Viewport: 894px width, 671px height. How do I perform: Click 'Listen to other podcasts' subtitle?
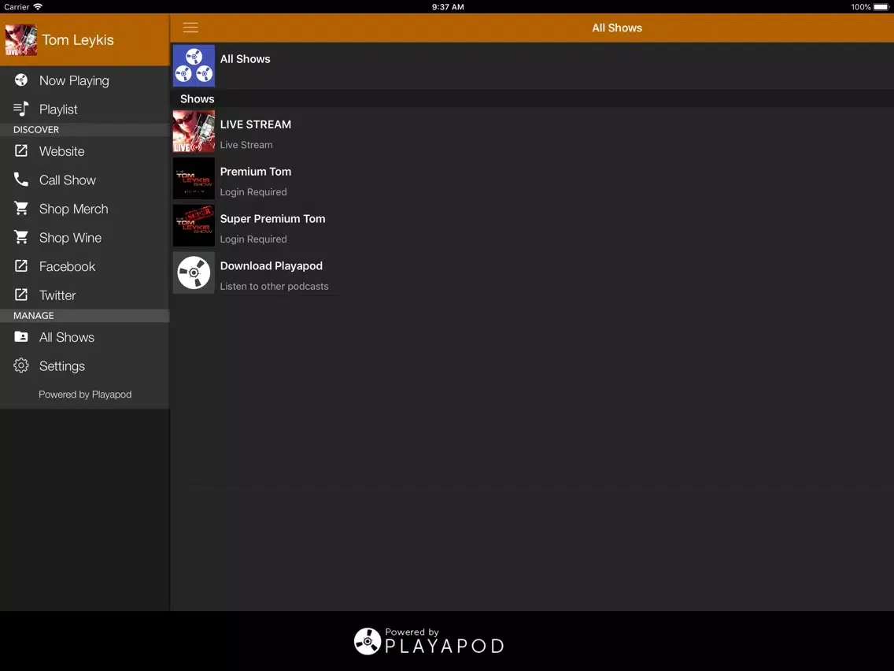tap(274, 287)
